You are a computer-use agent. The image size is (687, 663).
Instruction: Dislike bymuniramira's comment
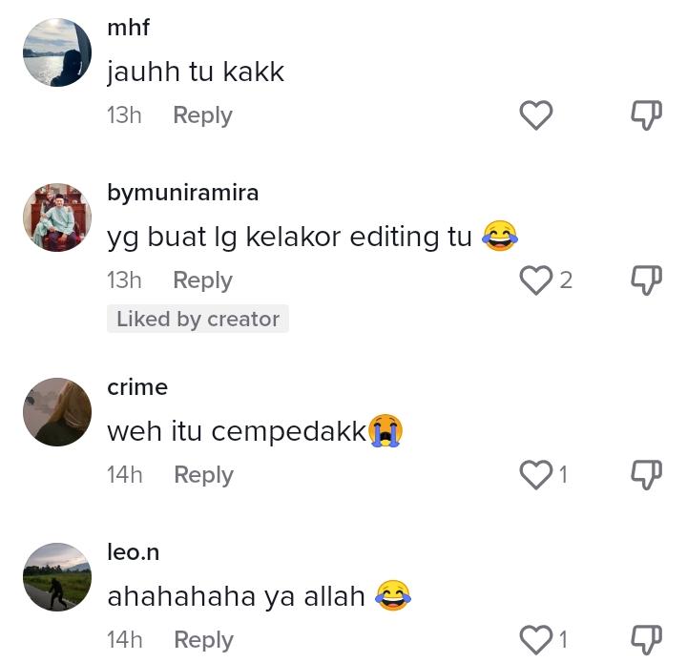click(x=646, y=280)
